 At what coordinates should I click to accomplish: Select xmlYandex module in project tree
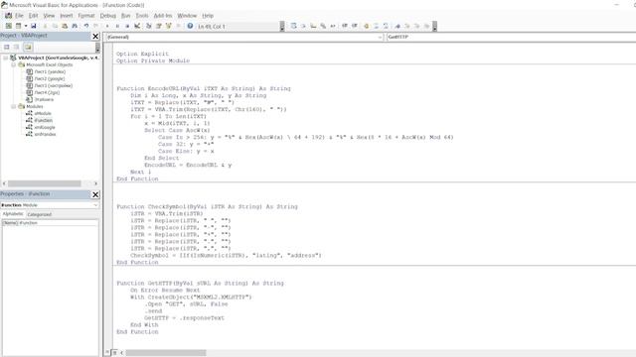tap(45, 134)
